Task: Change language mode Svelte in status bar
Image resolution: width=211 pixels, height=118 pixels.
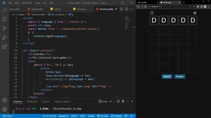Action: pyautogui.click(x=91, y=116)
